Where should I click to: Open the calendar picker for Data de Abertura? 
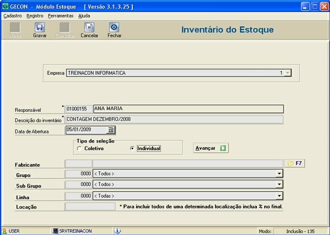pyautogui.click(x=110, y=130)
